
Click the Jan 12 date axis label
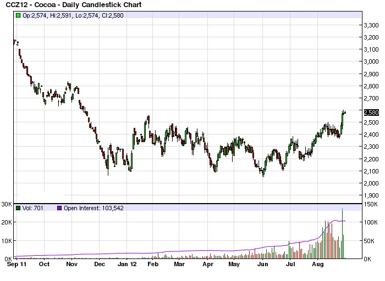click(127, 264)
